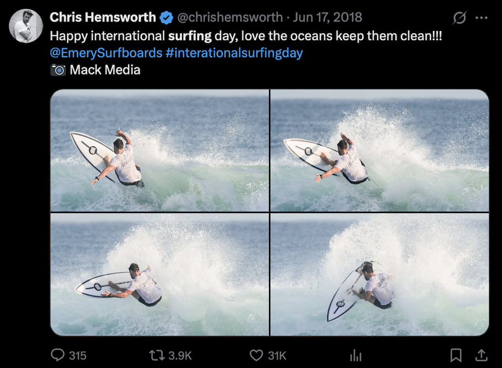
Task: Open the second surfing photo in grid
Action: click(380, 150)
